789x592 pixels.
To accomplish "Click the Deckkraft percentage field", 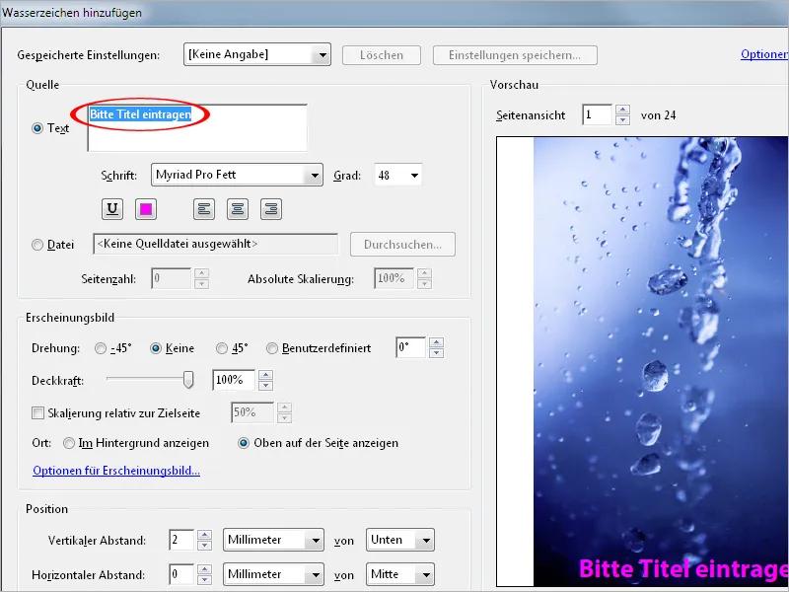I will pos(234,380).
